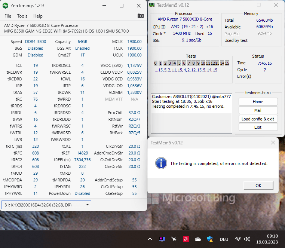
Task: Click the tSTAG value 222
Action: click(82, 166)
